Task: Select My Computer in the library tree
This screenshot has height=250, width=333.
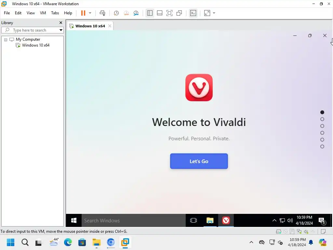Action: 28,39
